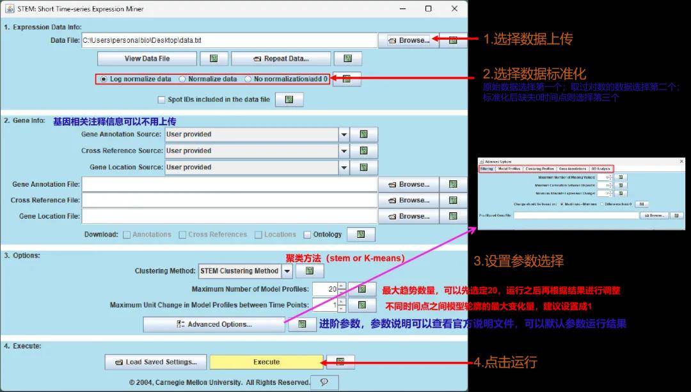Open help for the normalization options
Image resolution: width=691 pixels, height=392 pixels.
pos(347,79)
